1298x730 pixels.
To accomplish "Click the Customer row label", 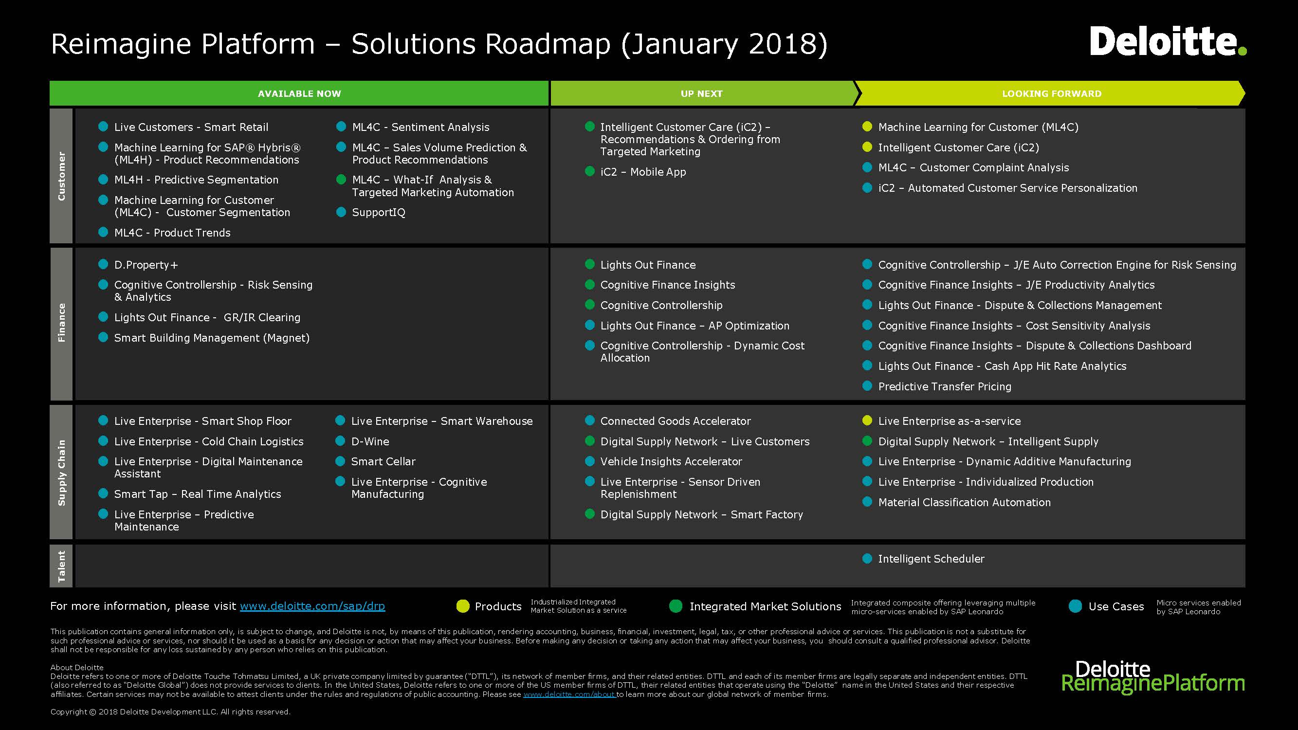I will coord(61,176).
